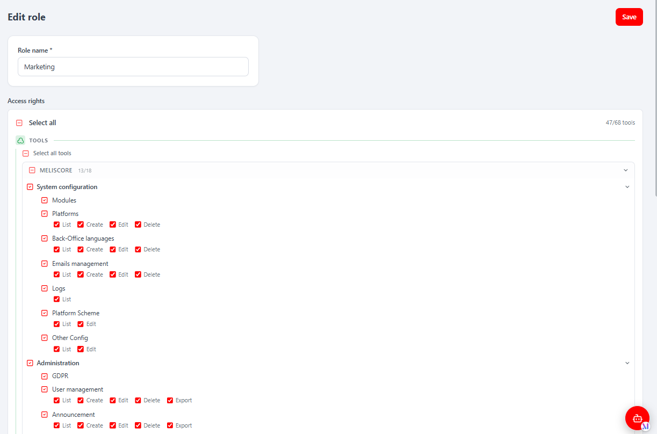Uncheck List under Emails management
This screenshot has width=657, height=434.
pyautogui.click(x=56, y=274)
